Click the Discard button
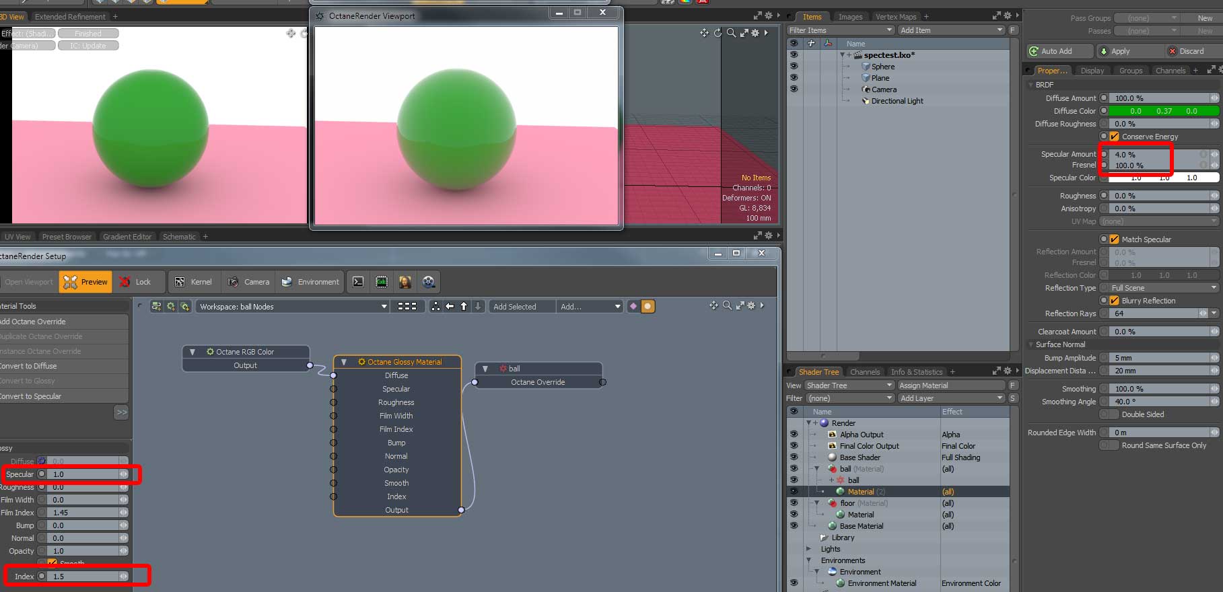The width and height of the screenshot is (1223, 592). pos(1193,51)
